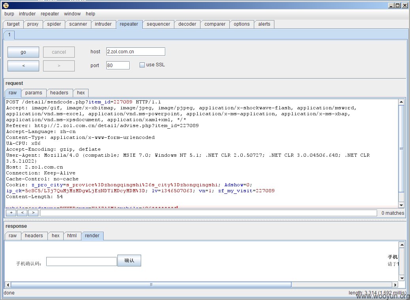Switch to the alerts tab

(x=264, y=24)
